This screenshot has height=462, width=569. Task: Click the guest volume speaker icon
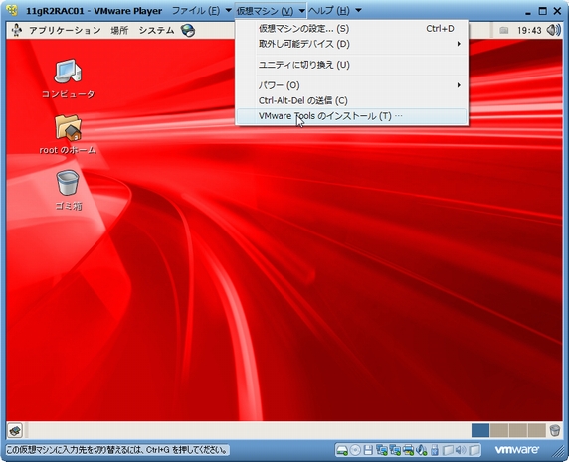tap(553, 30)
